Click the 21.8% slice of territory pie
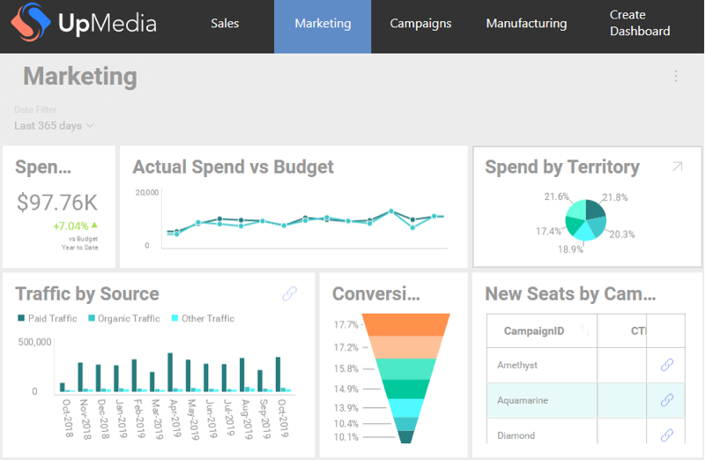The height and width of the screenshot is (460, 705). pos(595,210)
